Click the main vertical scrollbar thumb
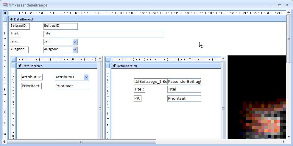293x146 pixels. pos(288,39)
